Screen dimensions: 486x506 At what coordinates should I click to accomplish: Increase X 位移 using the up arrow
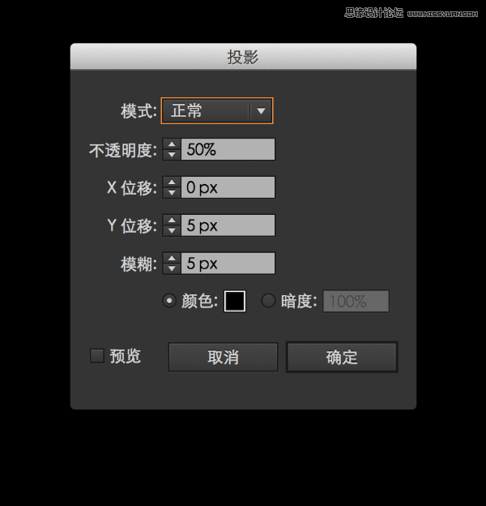click(172, 182)
